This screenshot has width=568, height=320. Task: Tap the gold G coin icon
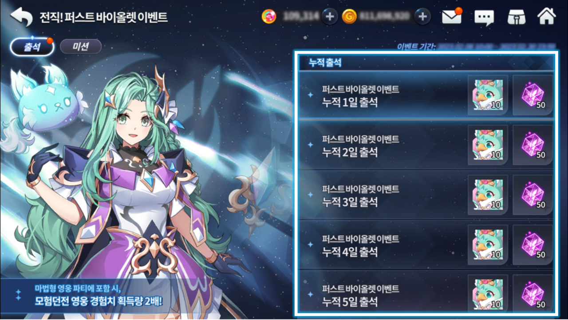(349, 17)
